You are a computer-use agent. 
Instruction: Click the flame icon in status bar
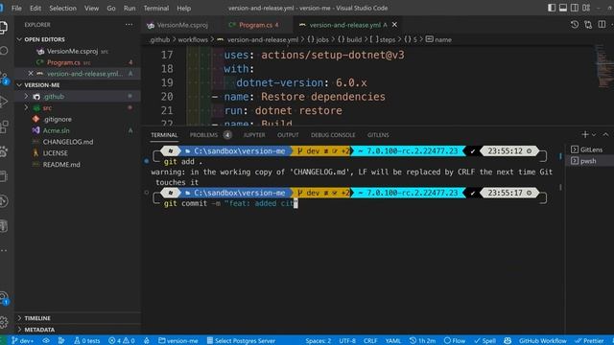(147, 341)
